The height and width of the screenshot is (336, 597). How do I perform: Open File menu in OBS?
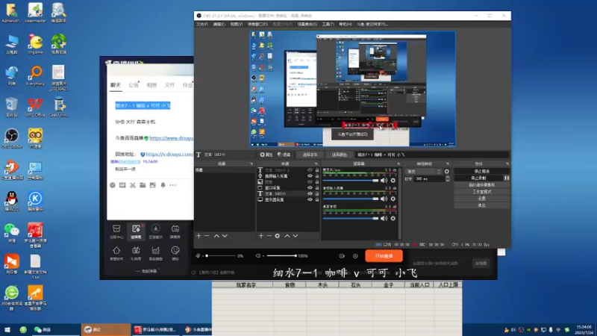(x=202, y=25)
